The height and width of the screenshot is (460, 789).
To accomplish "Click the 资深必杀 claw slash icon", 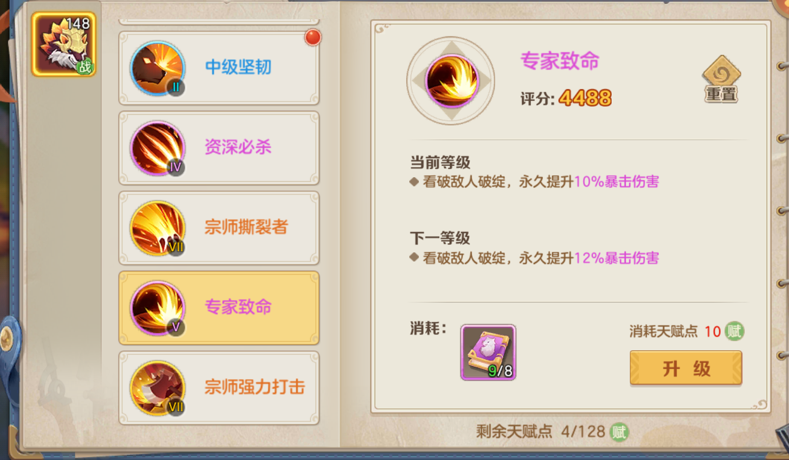I will (x=158, y=148).
